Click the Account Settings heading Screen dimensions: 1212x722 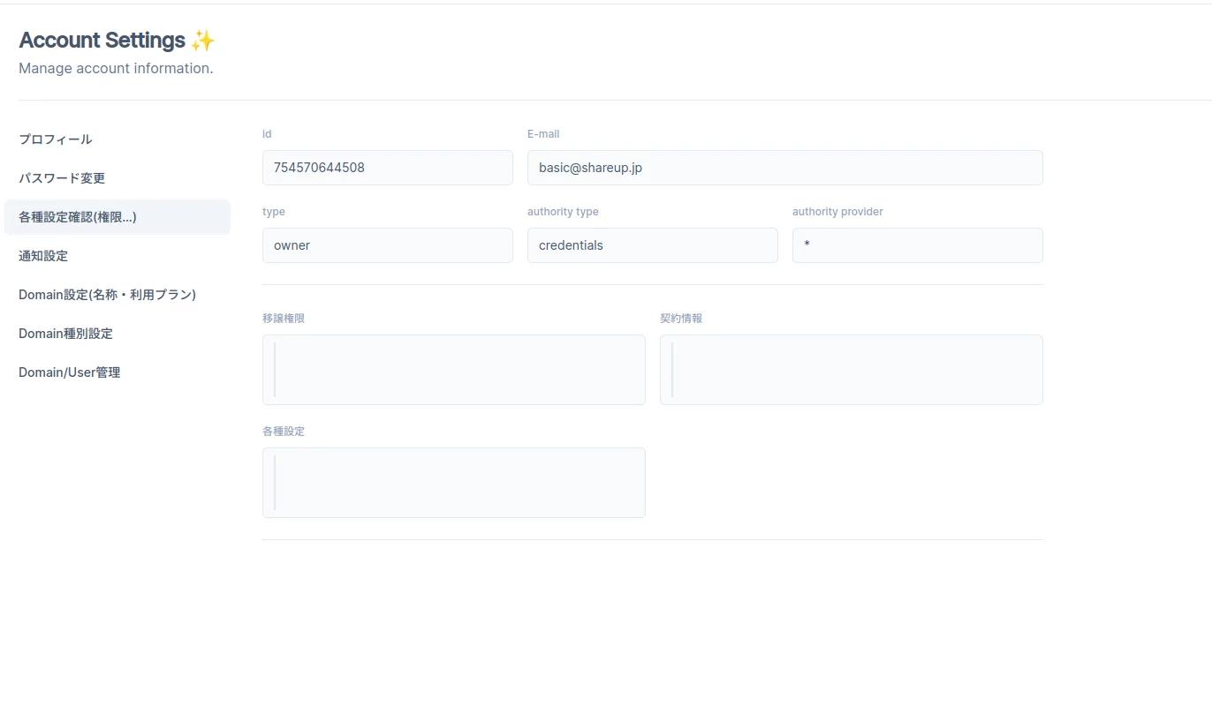pyautogui.click(x=117, y=41)
